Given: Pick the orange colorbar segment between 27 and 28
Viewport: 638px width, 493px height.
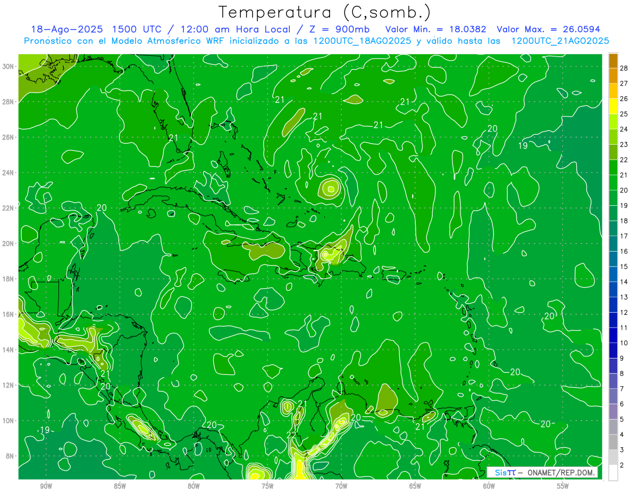Looking at the screenshot, I should (x=613, y=76).
